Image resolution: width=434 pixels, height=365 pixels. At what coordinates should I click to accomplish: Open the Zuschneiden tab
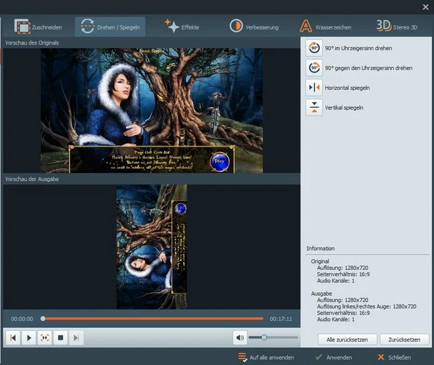pos(38,27)
